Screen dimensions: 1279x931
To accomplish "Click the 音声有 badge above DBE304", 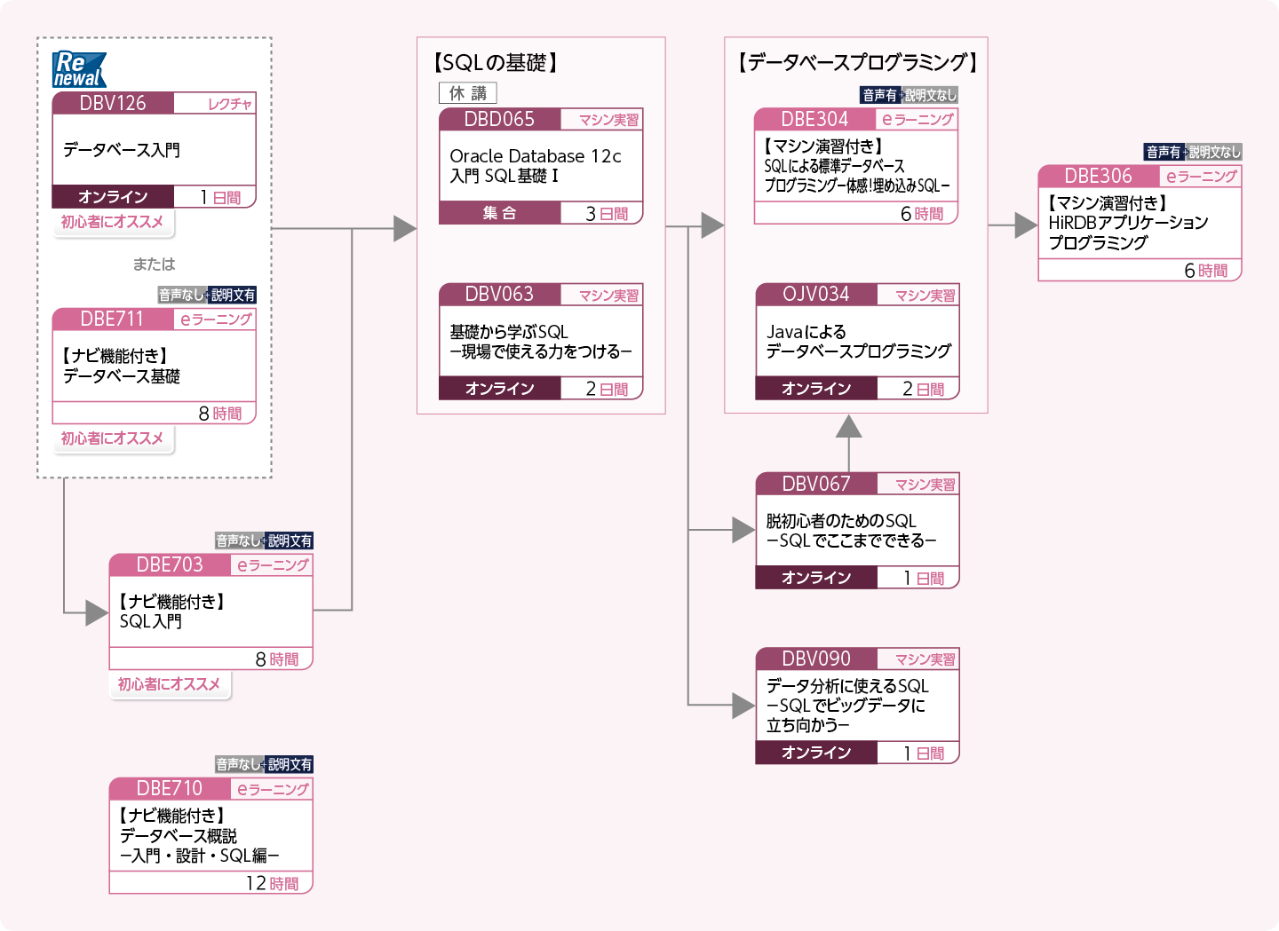I will [879, 95].
